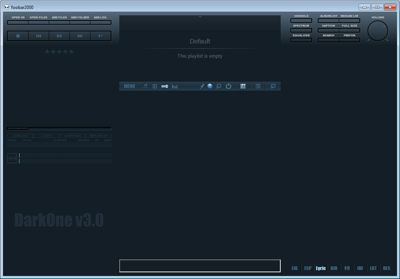Click the OPEN FILES button

point(39,22)
